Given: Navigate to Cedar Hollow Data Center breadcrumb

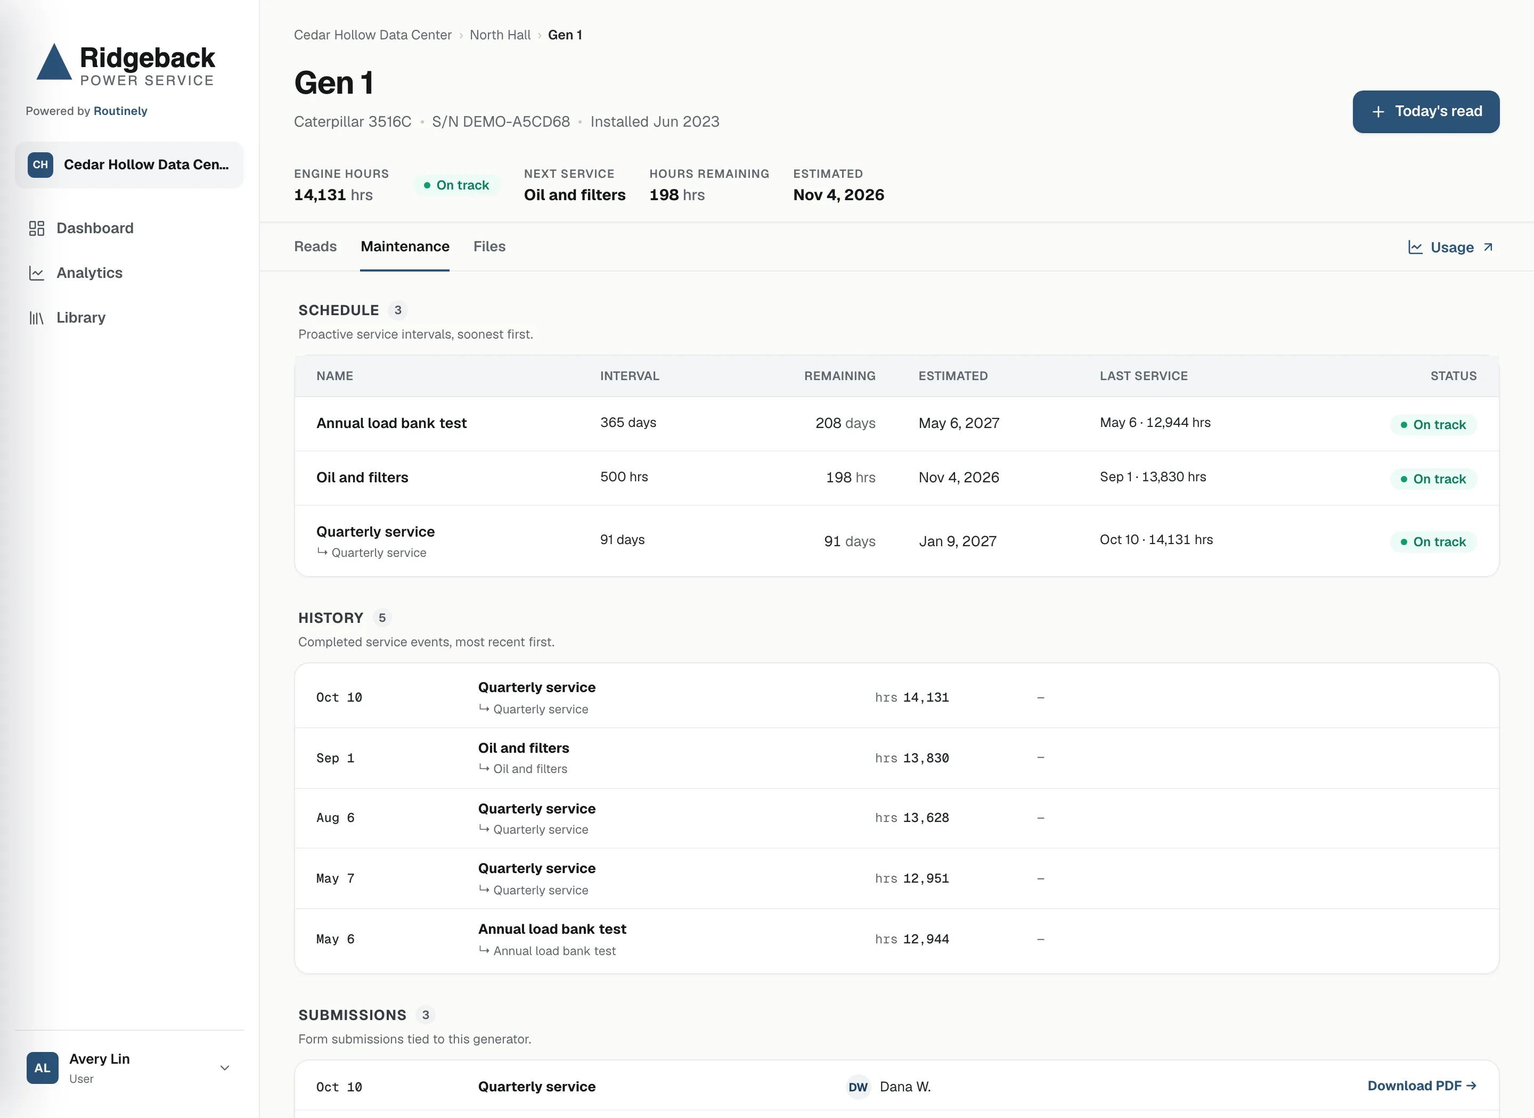Looking at the screenshot, I should point(372,35).
